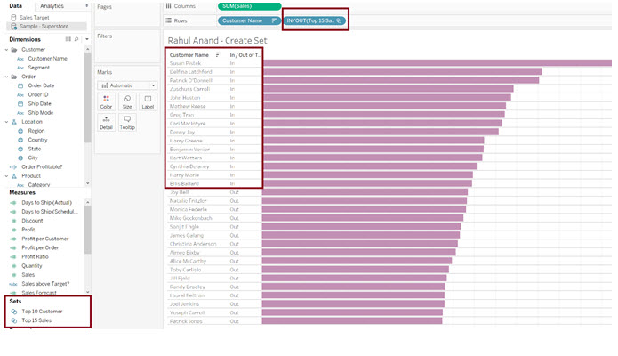618x356 pixels.
Task: Click the Ship Date calendar icon
Action: pos(20,104)
